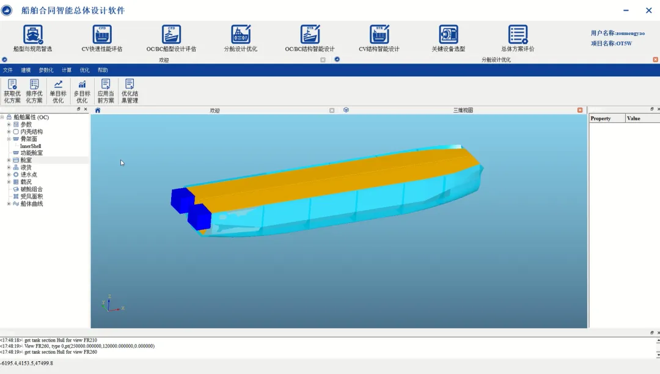Switch to inner 欢迎 tab beside 三维视图
This screenshot has width=660, height=374.
215,111
